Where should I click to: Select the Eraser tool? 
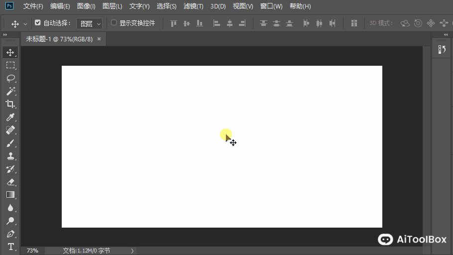(x=10, y=182)
